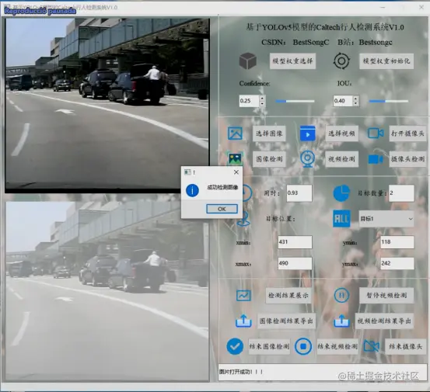This screenshot has width=430, height=392.
Task: Click the 结束视频检测 button
Action: click(x=337, y=346)
